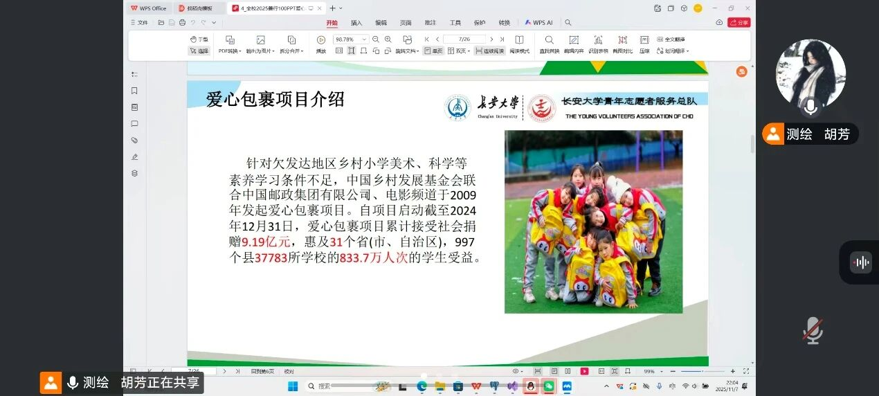Screen dimensions: 879x396
Task: Open bookmark panel in left sidebar
Action: tap(134, 91)
